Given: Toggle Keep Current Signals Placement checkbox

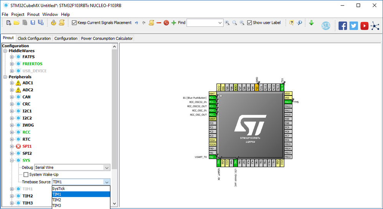Looking at the screenshot, I should (74, 23).
